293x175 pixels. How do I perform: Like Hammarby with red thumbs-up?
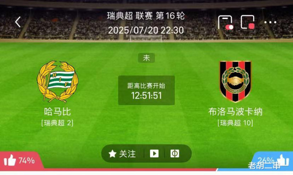click(x=10, y=160)
